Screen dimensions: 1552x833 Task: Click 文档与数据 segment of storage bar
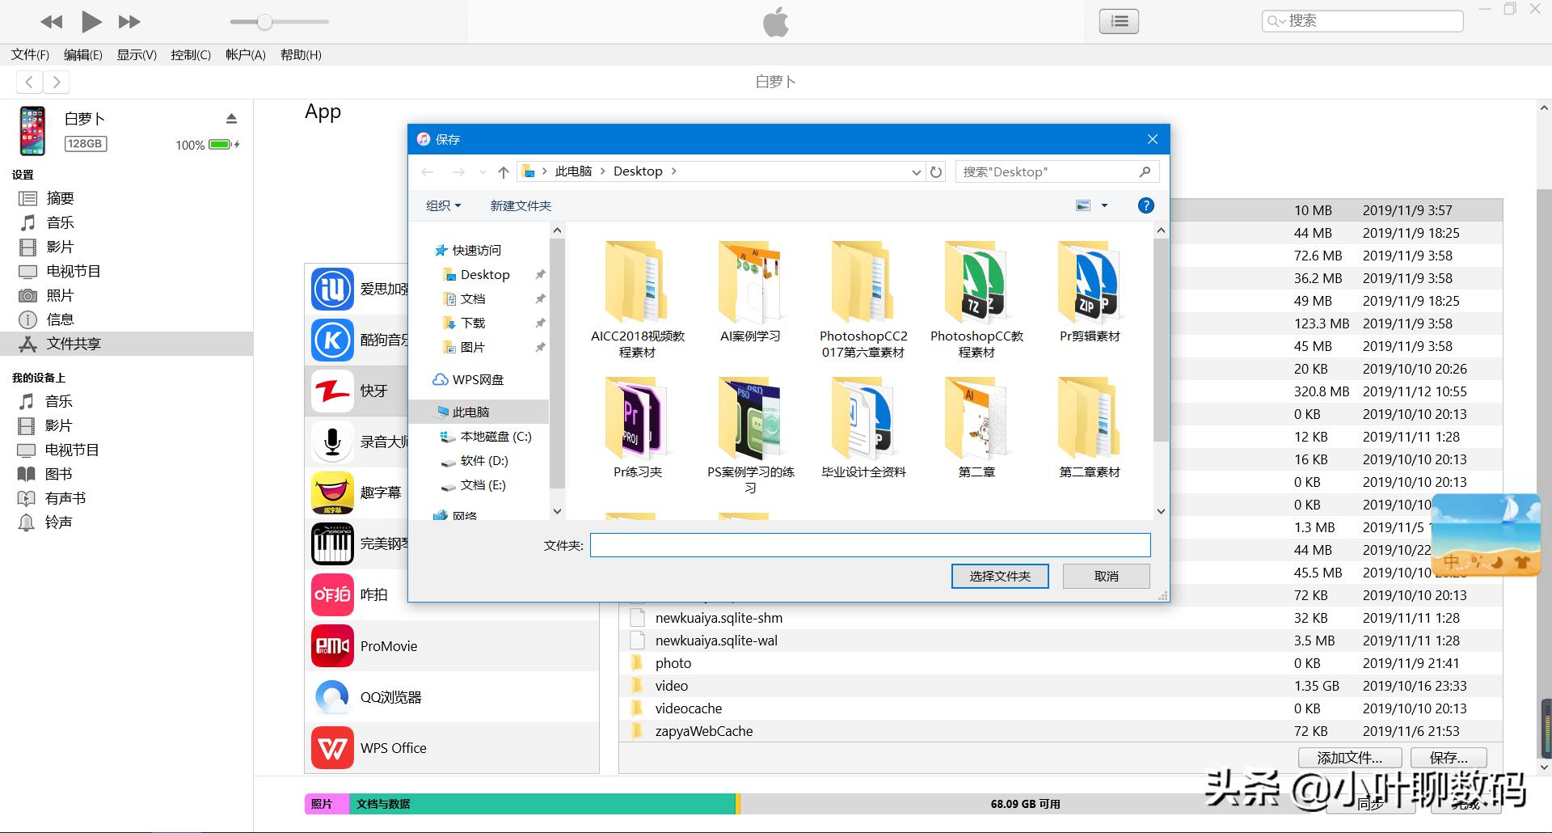(542, 804)
